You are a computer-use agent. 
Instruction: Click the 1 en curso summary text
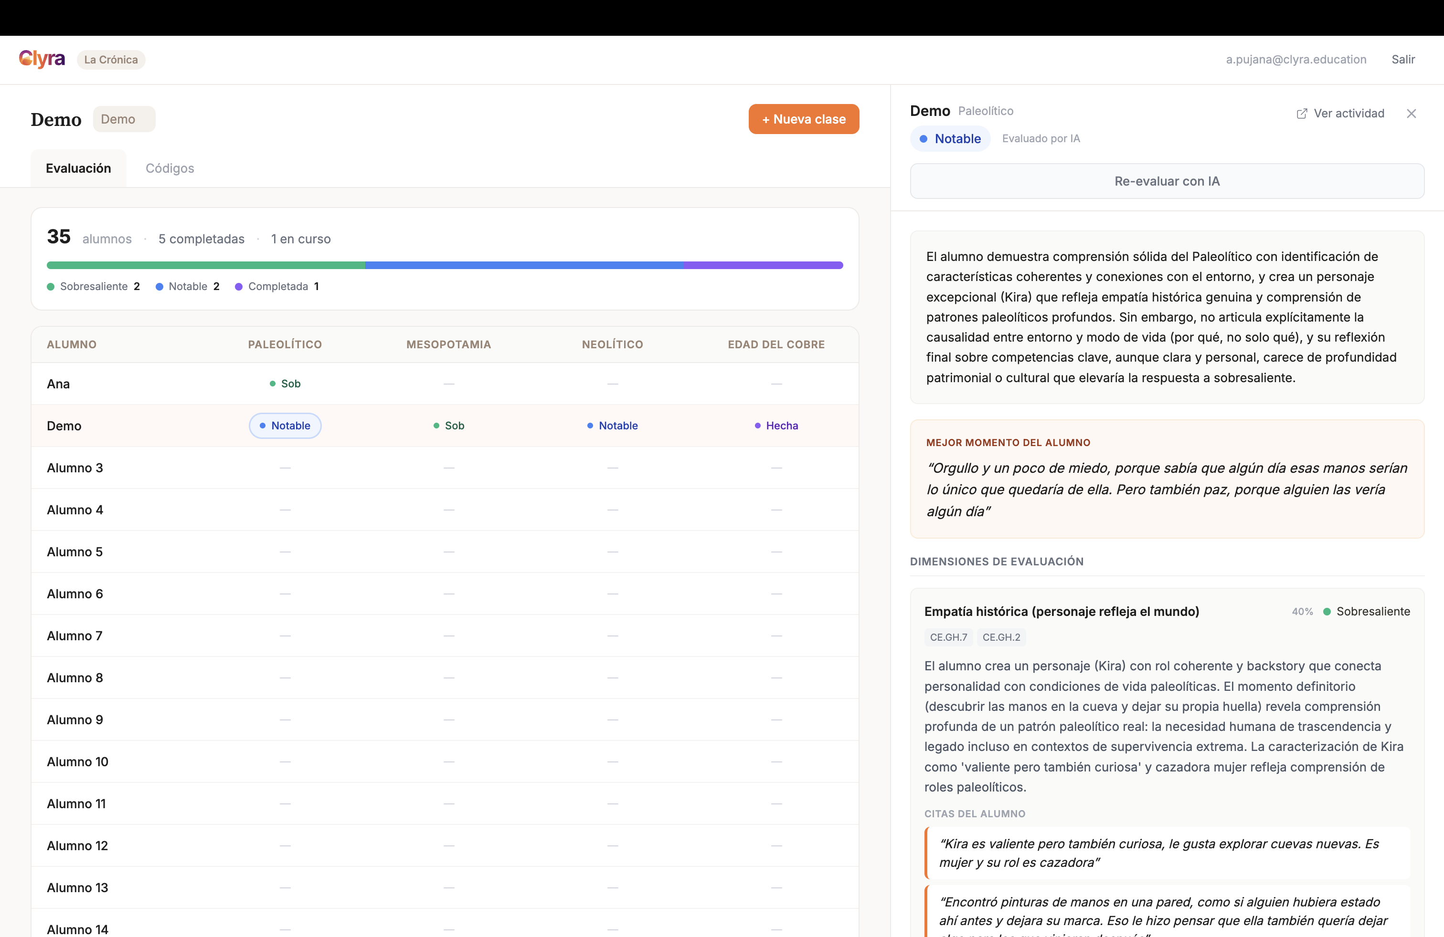[x=301, y=239]
